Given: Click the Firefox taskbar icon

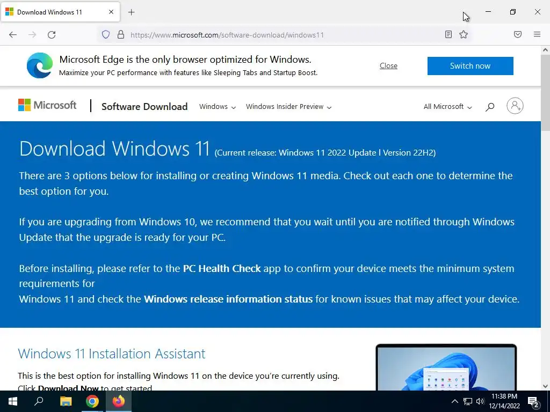Looking at the screenshot, I should pos(119,401).
